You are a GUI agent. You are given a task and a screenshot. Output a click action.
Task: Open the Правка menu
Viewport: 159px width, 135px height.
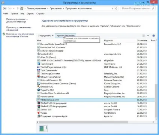14,13
